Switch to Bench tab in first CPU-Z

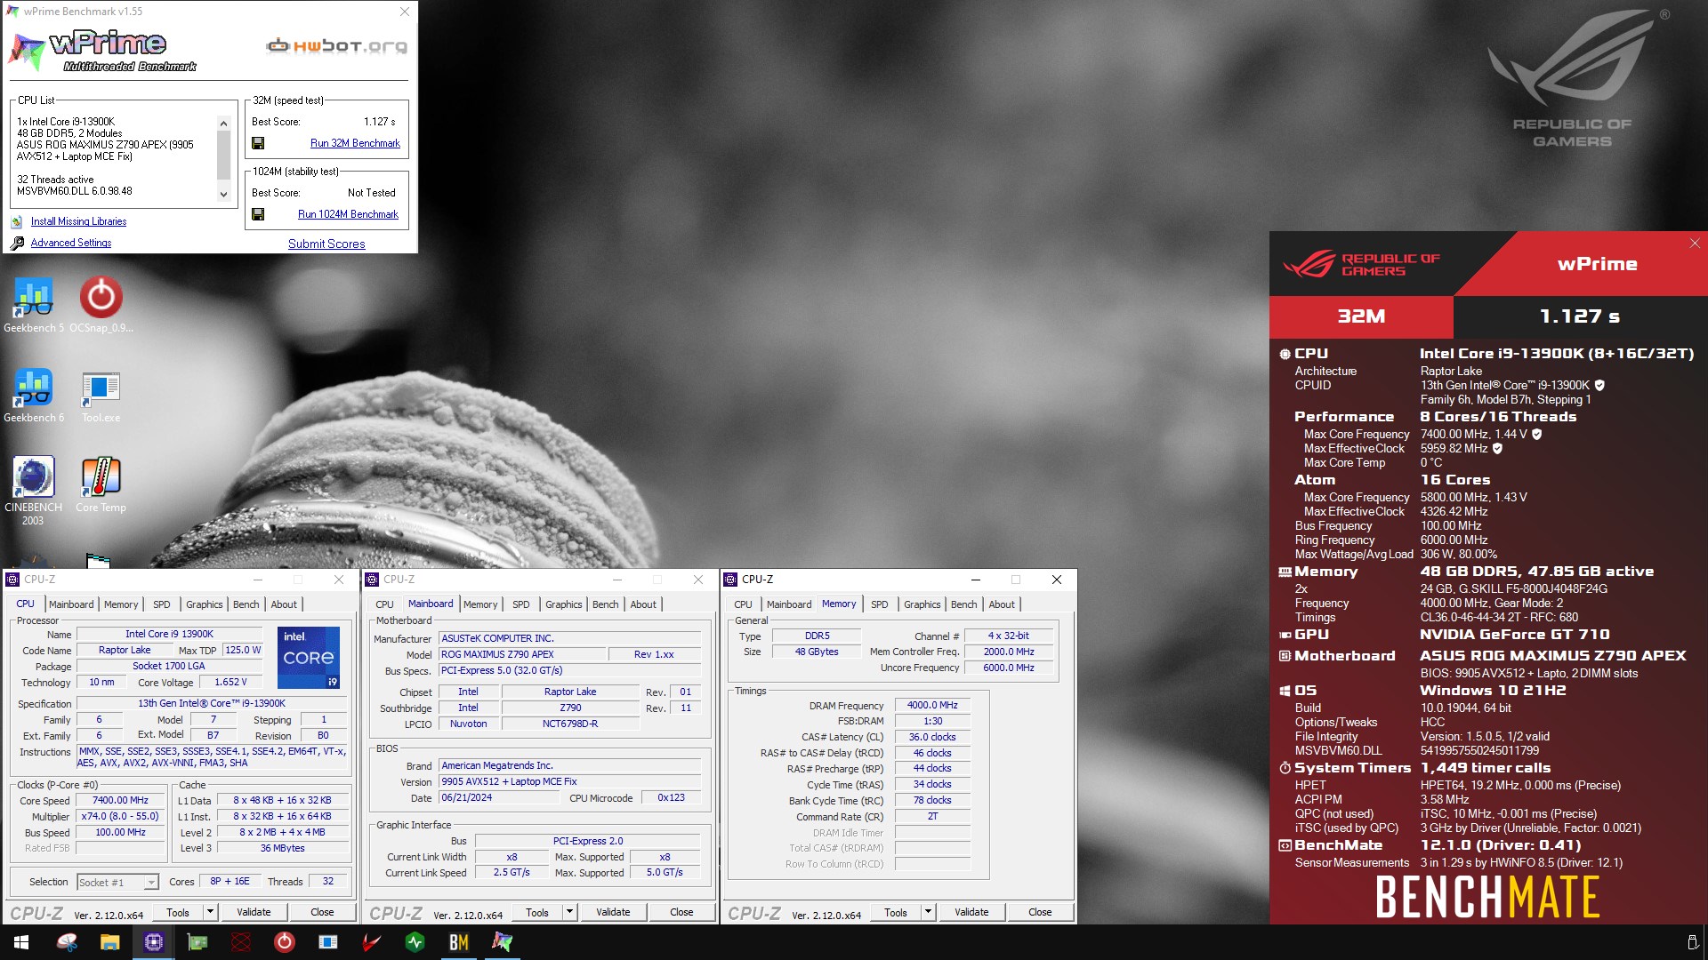(246, 604)
